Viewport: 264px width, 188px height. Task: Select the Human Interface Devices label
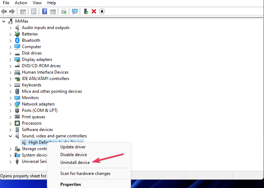point(45,72)
